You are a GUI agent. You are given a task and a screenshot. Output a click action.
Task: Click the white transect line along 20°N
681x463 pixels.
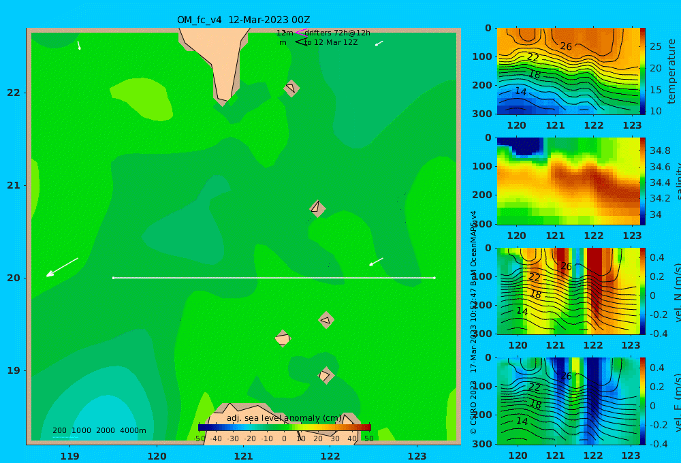tap(274, 278)
